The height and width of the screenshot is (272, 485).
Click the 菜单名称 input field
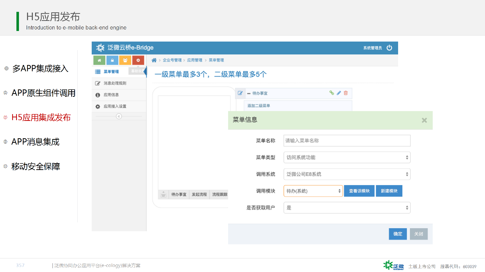click(347, 141)
